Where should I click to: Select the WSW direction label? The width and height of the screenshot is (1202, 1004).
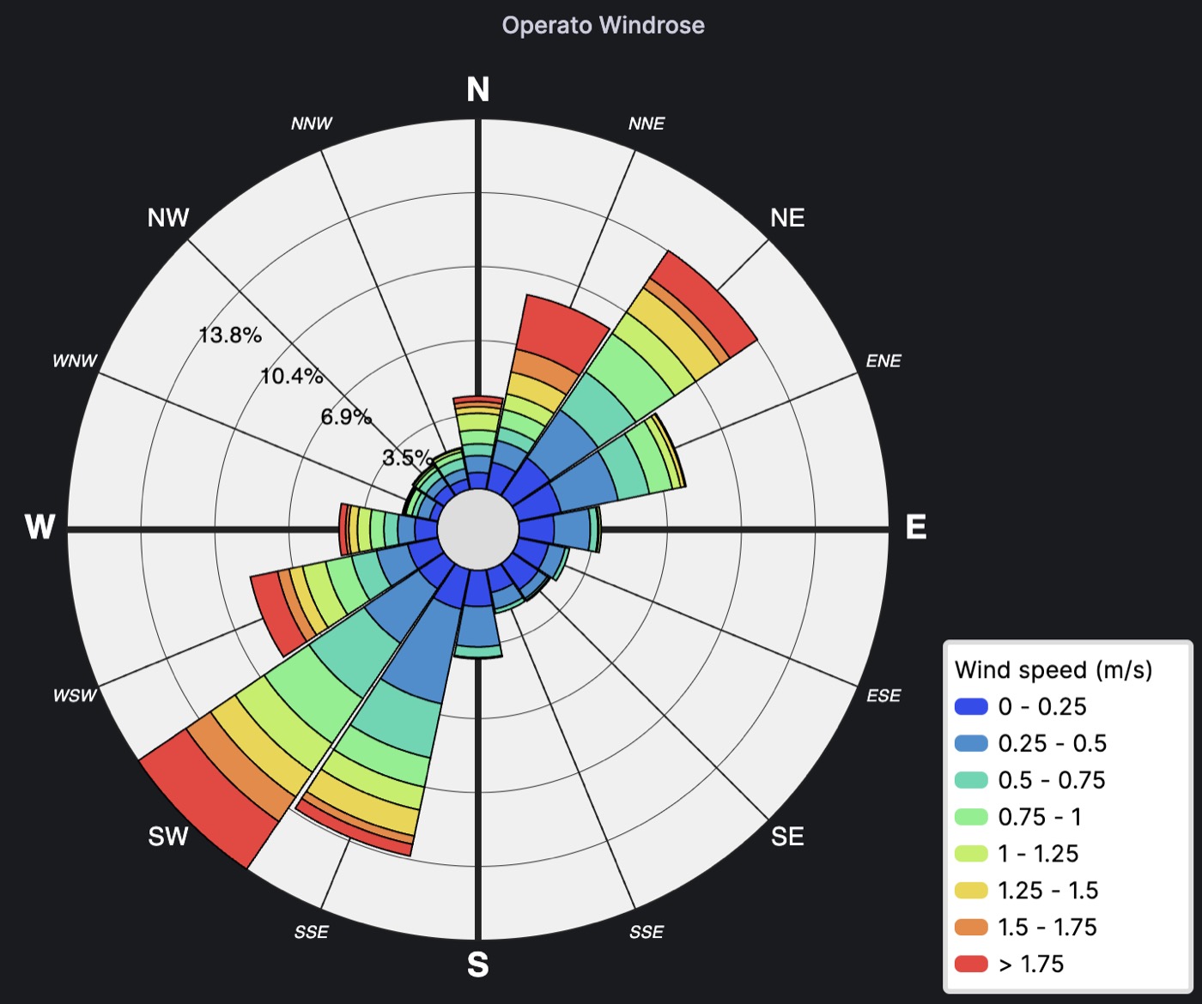tap(75, 696)
